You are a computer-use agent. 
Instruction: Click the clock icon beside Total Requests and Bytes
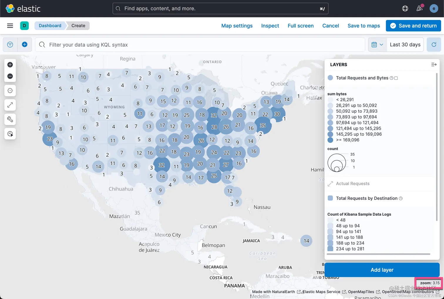click(391, 78)
